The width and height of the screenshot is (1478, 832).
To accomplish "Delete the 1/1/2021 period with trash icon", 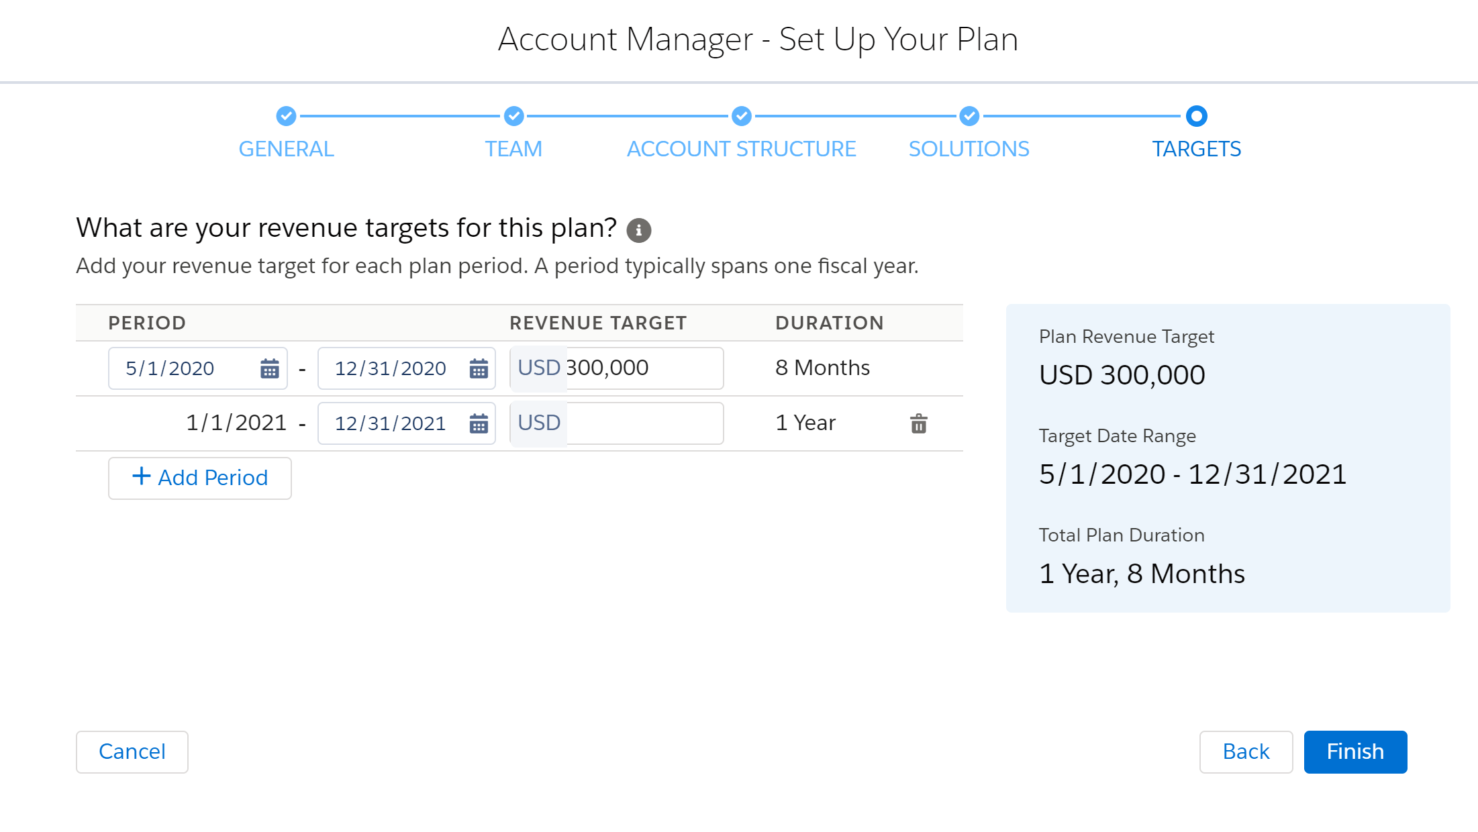I will click(x=919, y=423).
